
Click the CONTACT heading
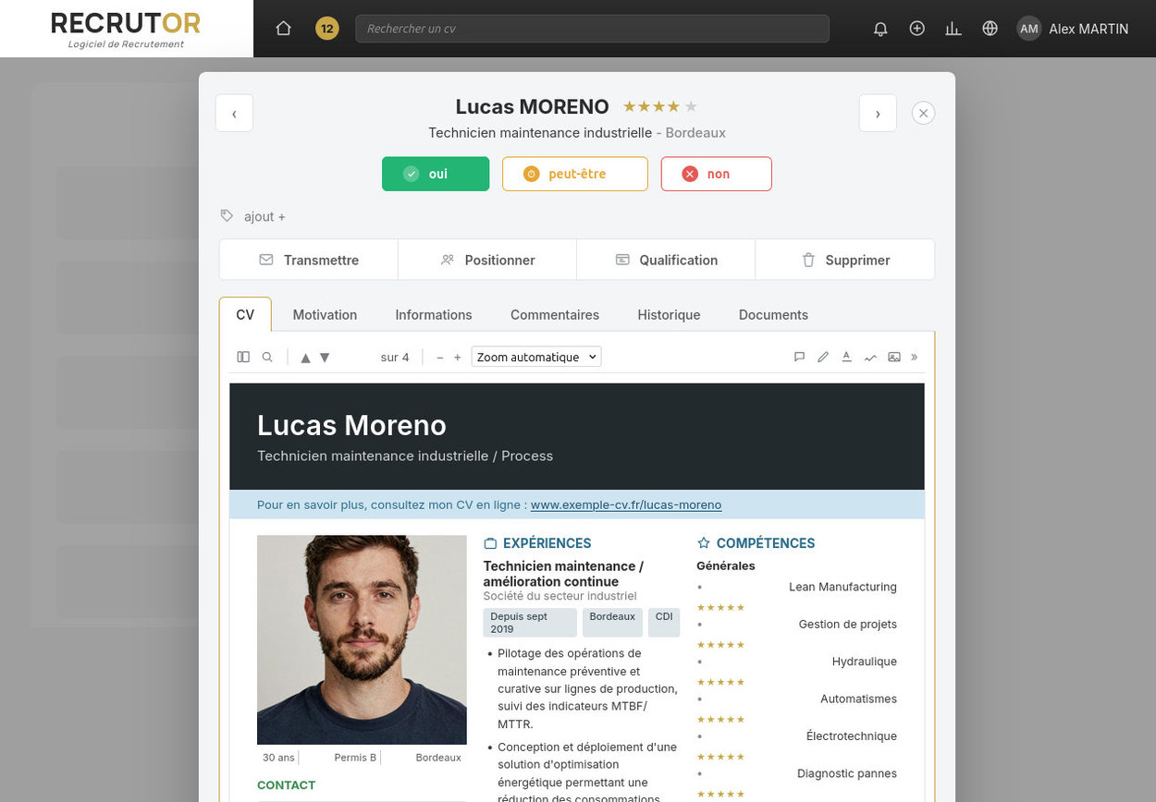pyautogui.click(x=287, y=785)
